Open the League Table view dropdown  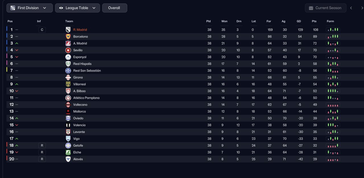[77, 8]
